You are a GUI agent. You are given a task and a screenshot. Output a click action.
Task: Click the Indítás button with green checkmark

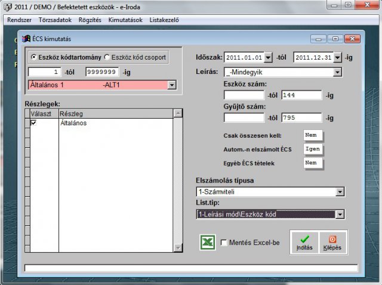pyautogui.click(x=304, y=242)
